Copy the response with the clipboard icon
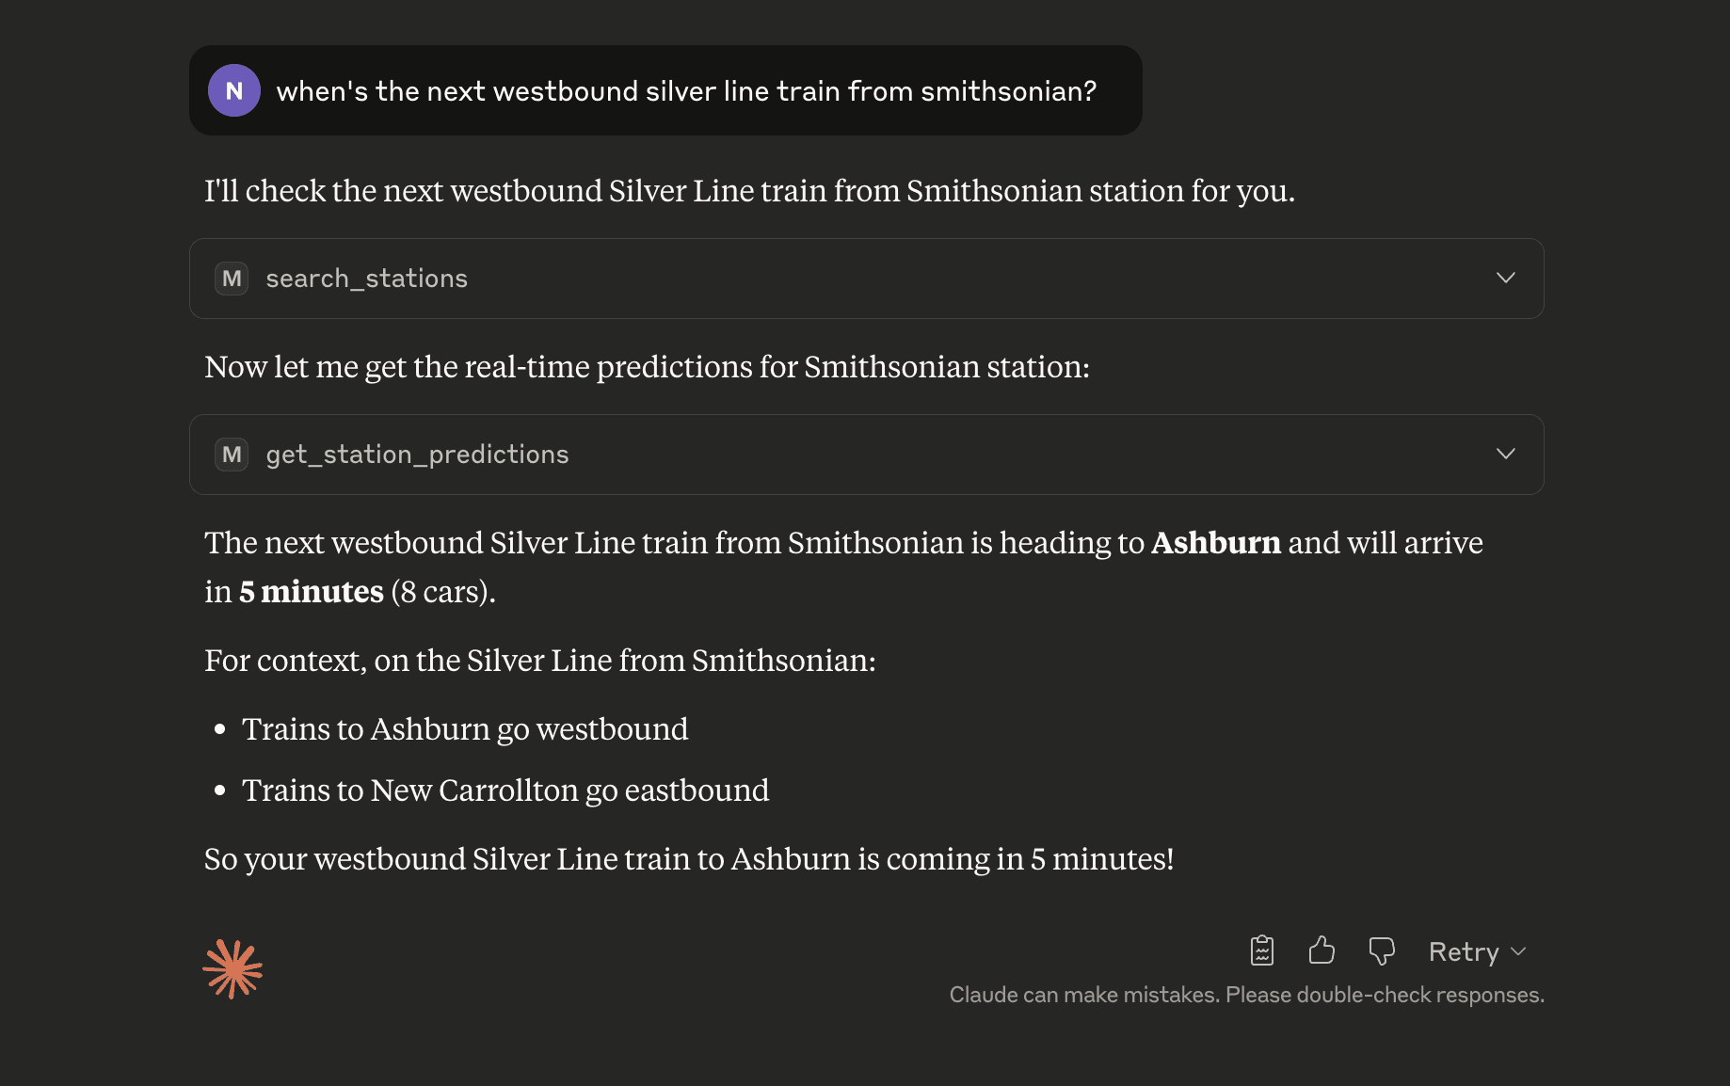The image size is (1730, 1086). click(x=1261, y=950)
